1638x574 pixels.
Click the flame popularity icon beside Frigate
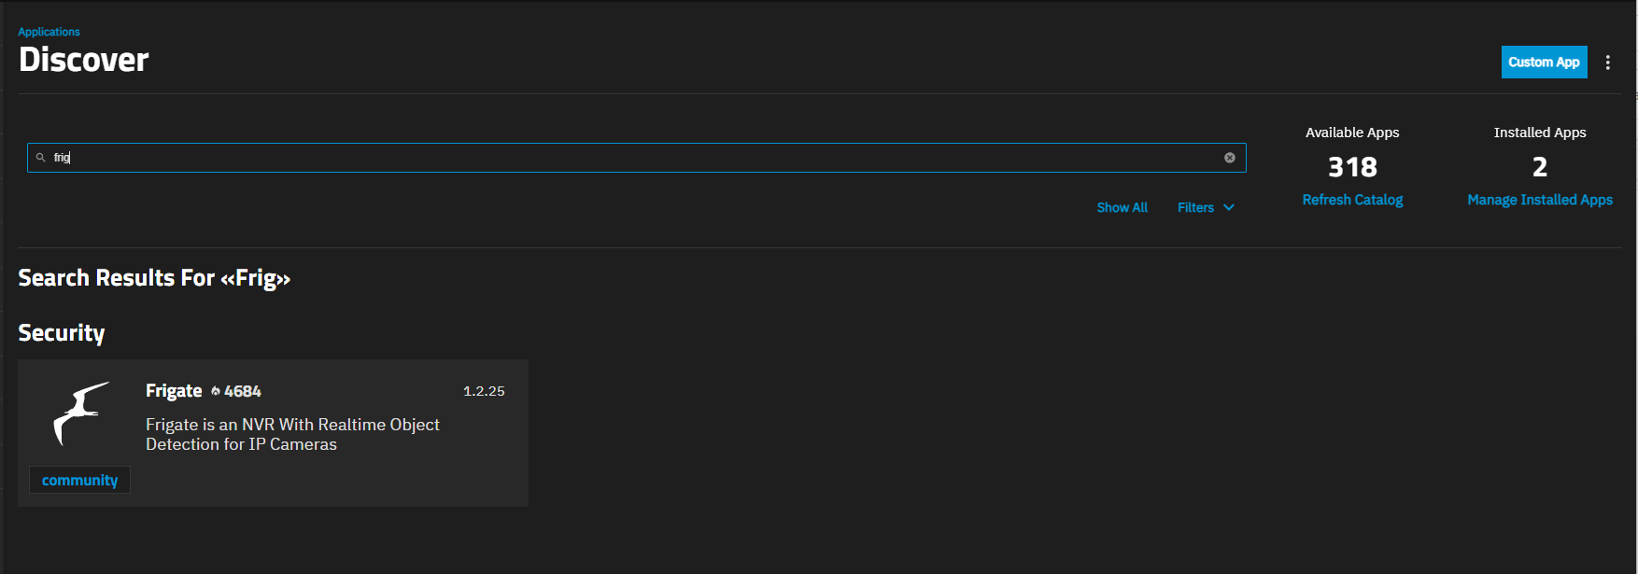(x=216, y=391)
